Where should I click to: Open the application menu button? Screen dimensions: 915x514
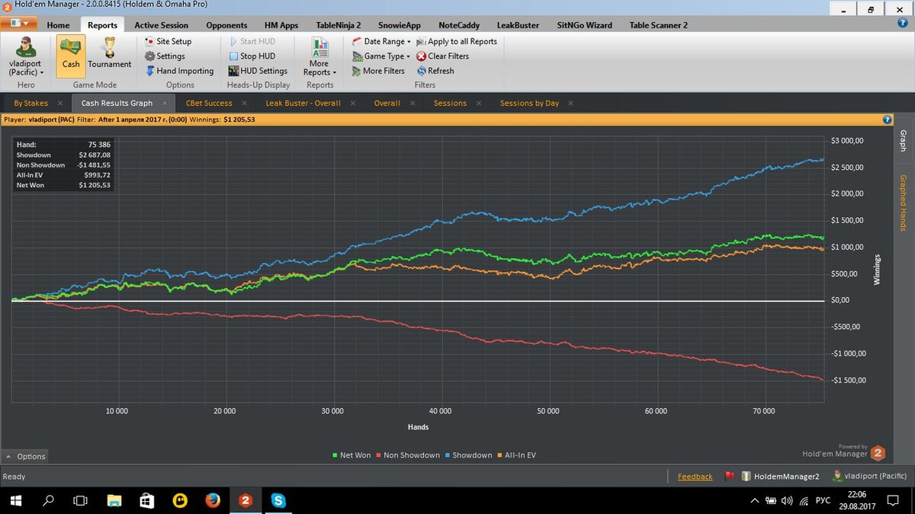click(19, 24)
